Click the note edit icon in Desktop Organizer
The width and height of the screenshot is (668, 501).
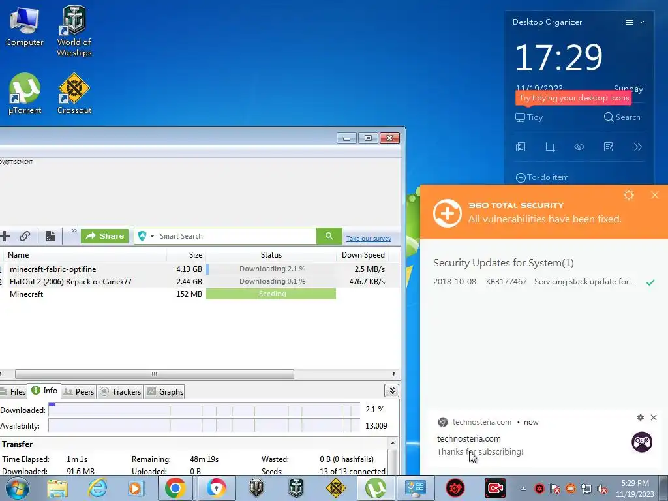[x=609, y=147]
